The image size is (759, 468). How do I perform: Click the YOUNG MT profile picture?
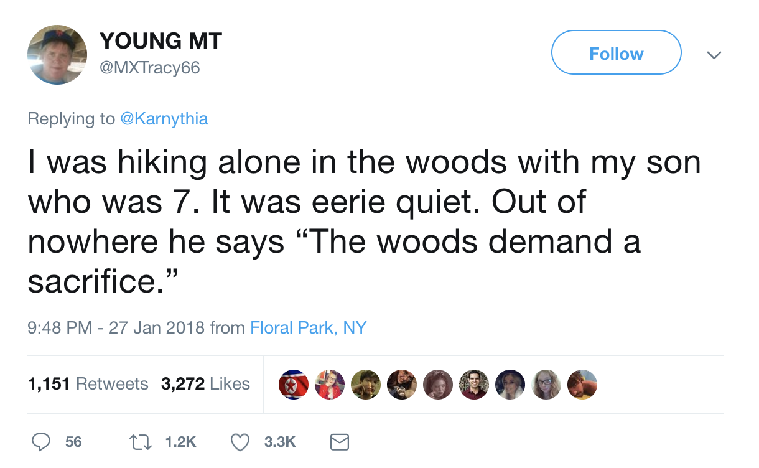click(57, 55)
